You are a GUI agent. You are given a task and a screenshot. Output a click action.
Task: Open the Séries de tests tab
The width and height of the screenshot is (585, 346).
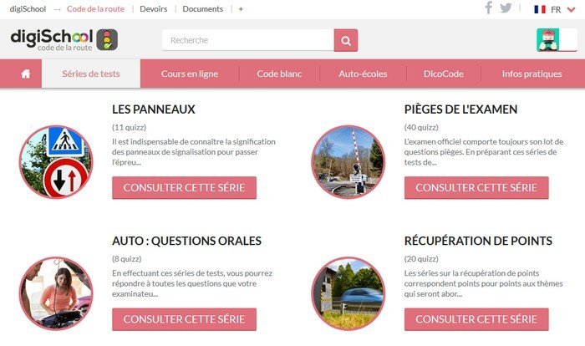(x=91, y=74)
